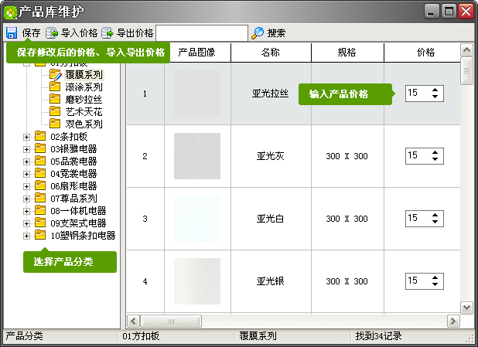The image size is (478, 347).
Task: Select the 滚涂系列 folder
Action: click(x=84, y=87)
